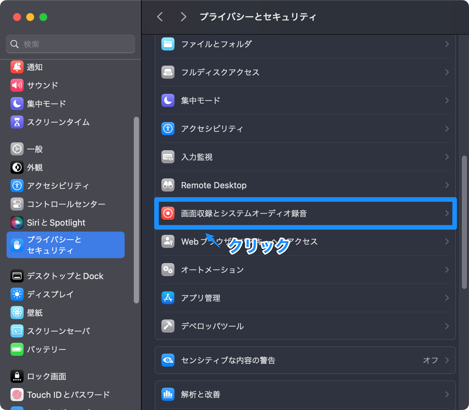Go back with the left arrow button
Image resolution: width=469 pixels, height=410 pixels.
160,17
